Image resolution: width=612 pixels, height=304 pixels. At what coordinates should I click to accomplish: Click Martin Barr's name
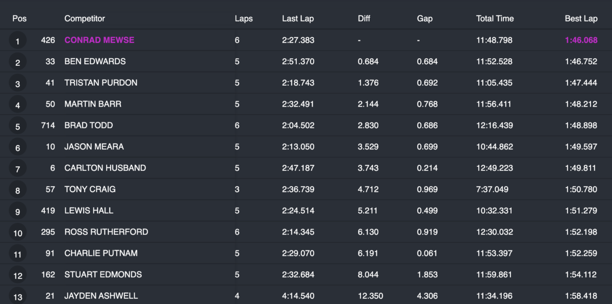(x=92, y=104)
